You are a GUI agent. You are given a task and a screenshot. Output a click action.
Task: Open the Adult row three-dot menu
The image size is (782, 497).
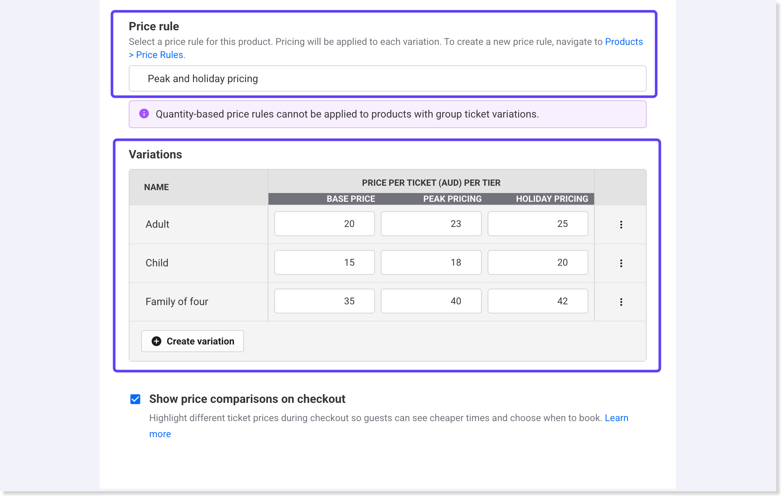click(621, 224)
